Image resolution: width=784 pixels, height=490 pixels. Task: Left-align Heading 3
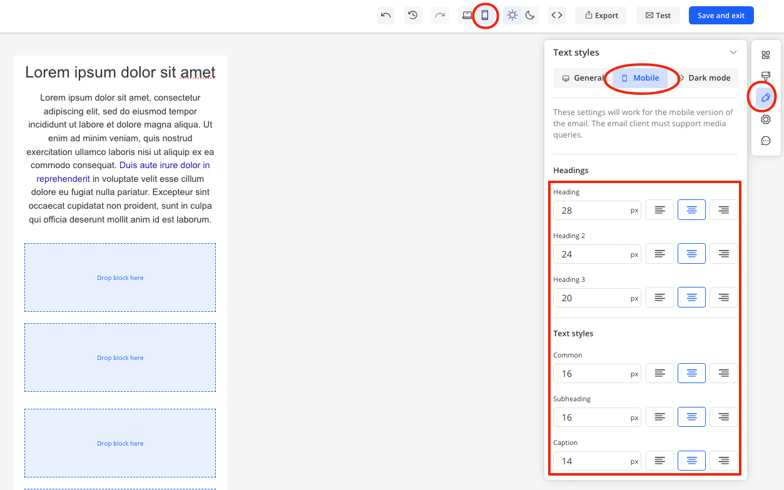(659, 297)
